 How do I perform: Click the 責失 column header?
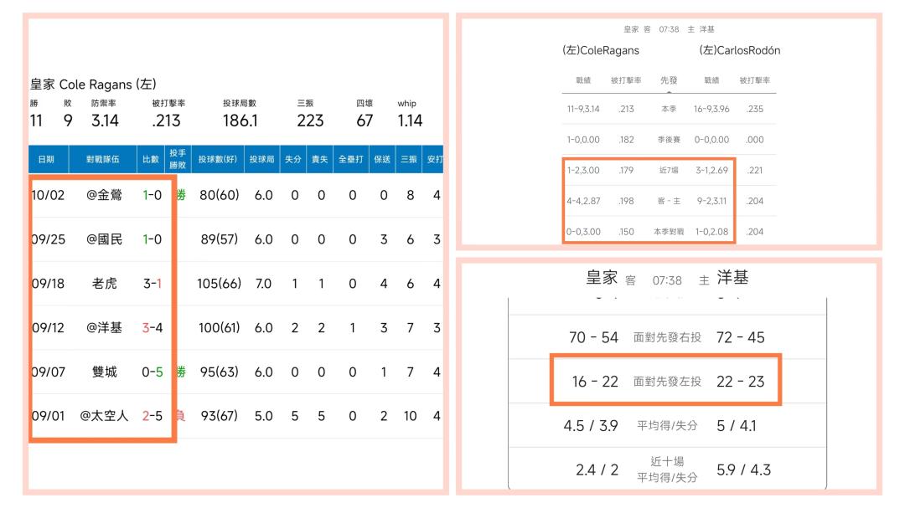(320, 159)
